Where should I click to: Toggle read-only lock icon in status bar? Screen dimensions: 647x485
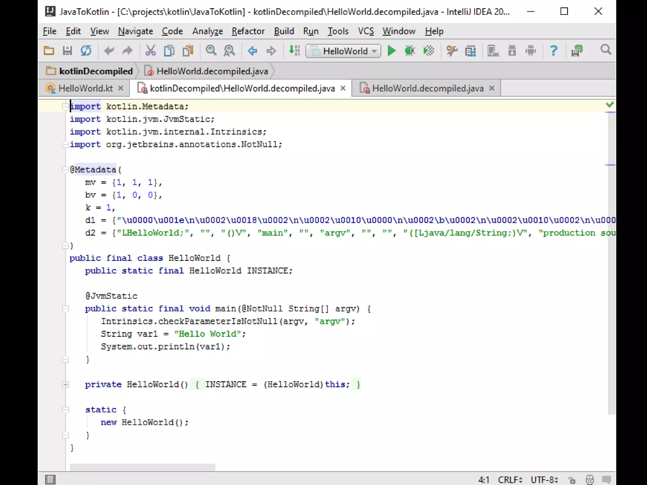click(572, 480)
